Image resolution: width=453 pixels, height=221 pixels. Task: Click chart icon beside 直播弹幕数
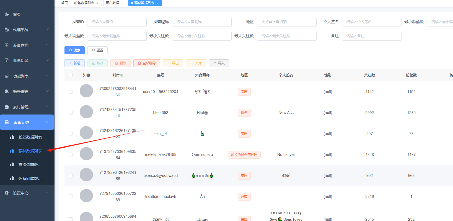pos(12,164)
